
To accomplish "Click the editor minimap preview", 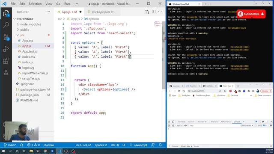I will click(x=158, y=24).
